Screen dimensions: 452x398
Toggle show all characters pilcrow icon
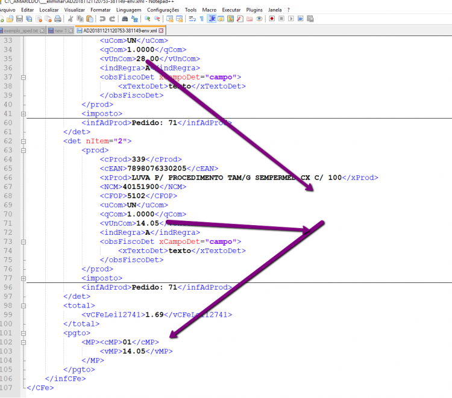coord(202,19)
